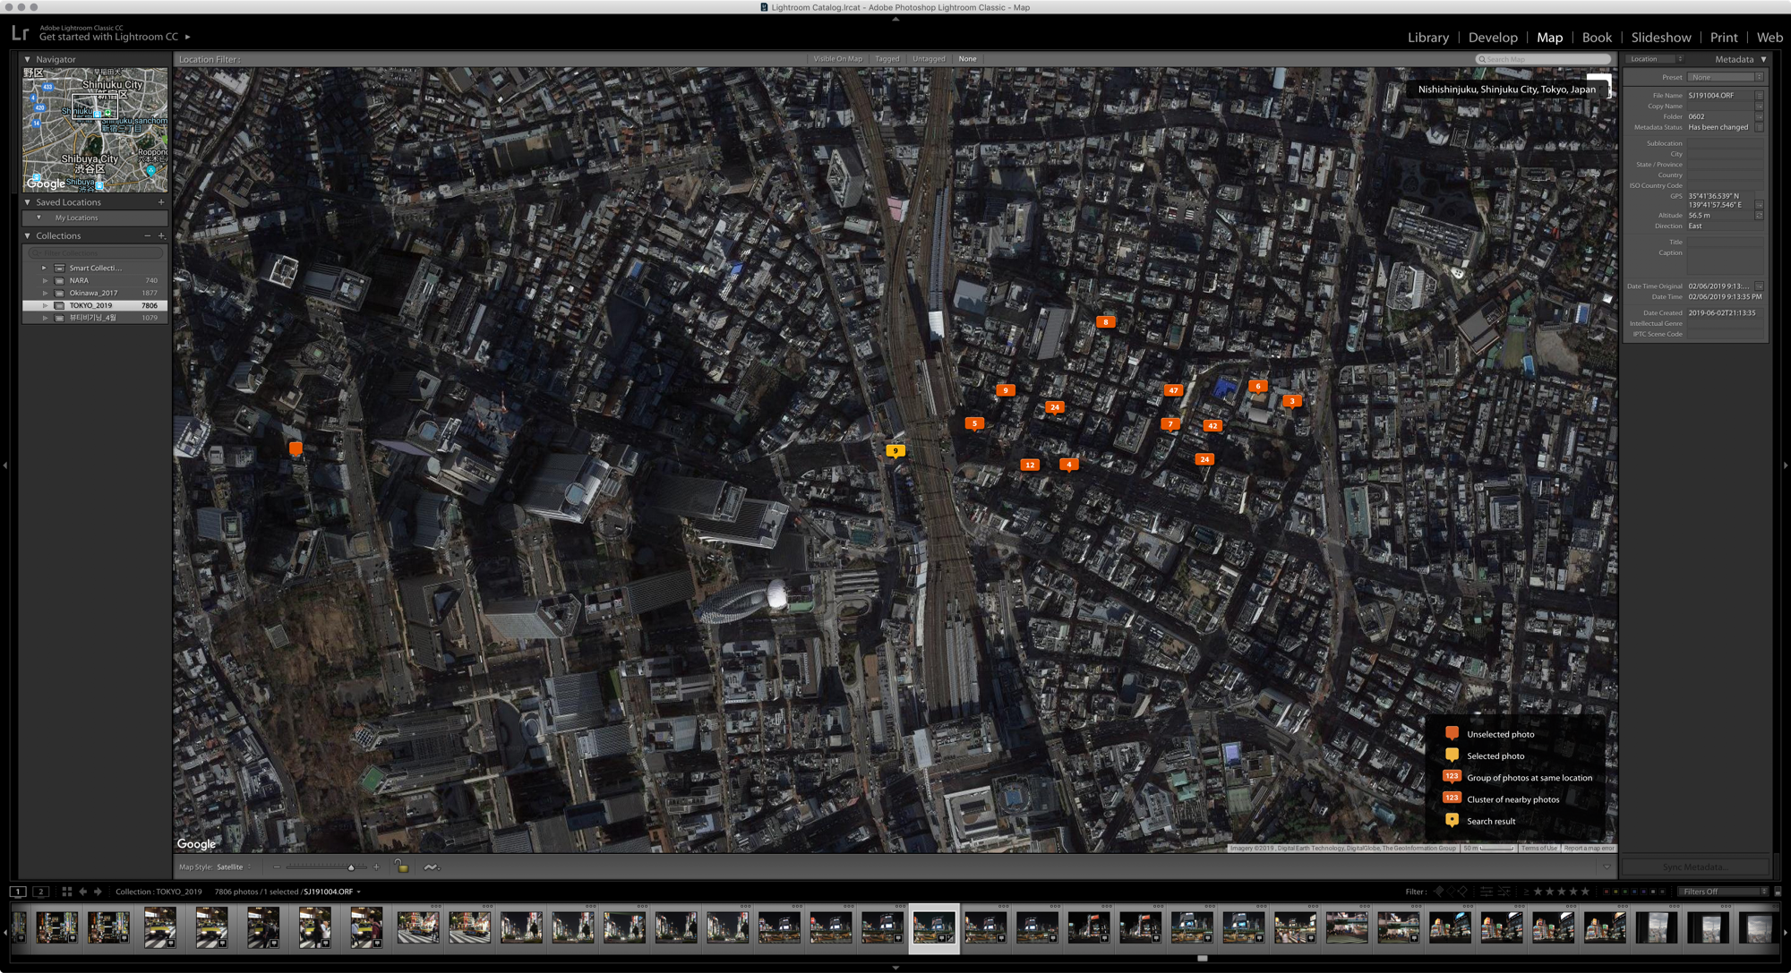The height and width of the screenshot is (973, 1791).
Task: Select the Untagged location filter
Action: tap(929, 59)
